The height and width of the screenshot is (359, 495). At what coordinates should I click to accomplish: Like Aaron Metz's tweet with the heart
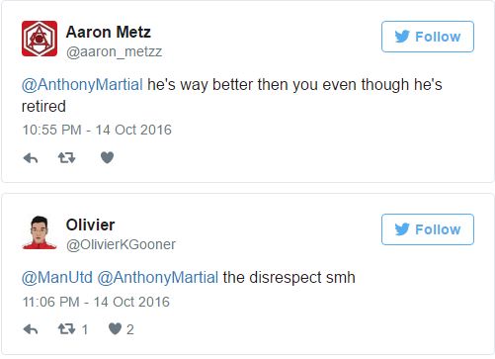pos(107,158)
